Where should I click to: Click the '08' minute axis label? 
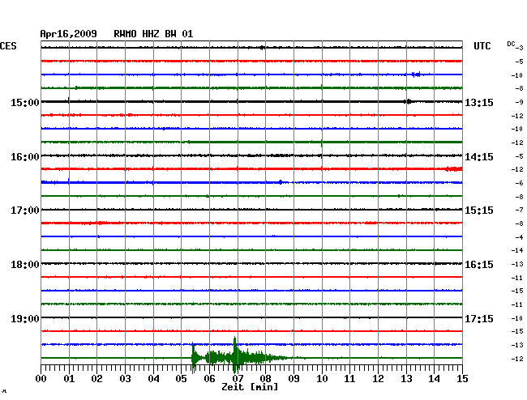[x=265, y=379]
